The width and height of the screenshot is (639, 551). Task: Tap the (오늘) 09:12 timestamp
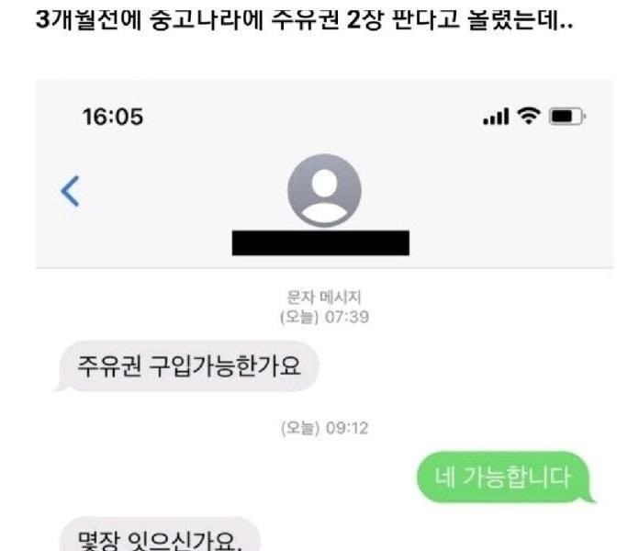tap(324, 428)
